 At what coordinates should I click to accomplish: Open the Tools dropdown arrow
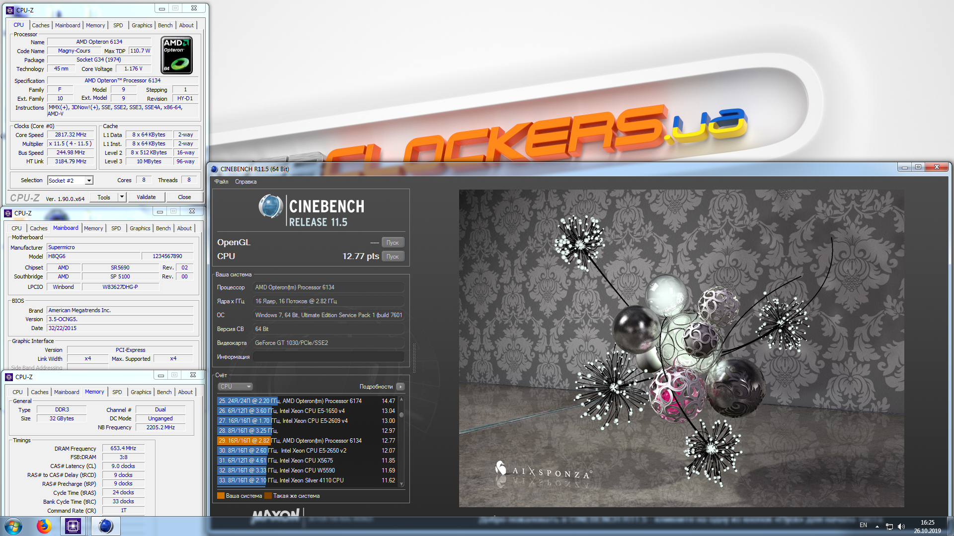(x=122, y=197)
